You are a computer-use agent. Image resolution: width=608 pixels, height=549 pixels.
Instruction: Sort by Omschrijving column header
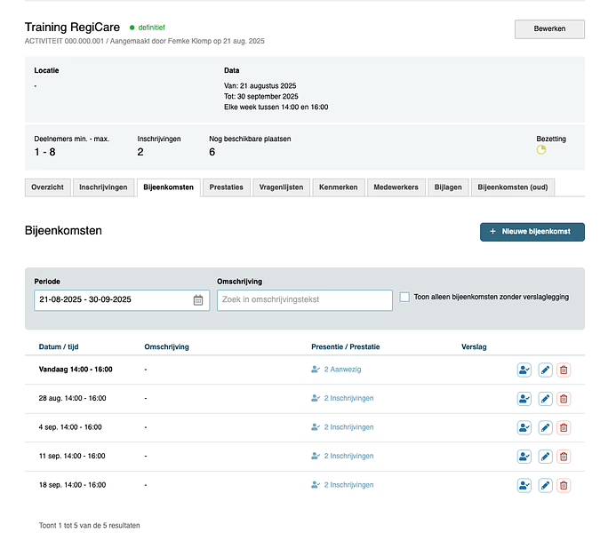point(166,346)
